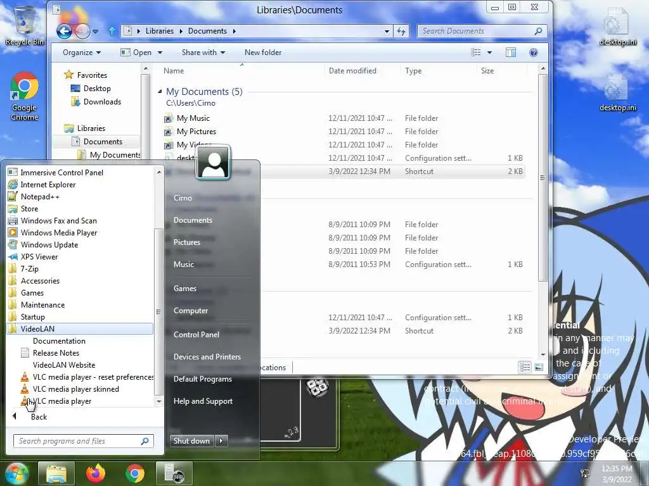Screen dimensions: 649x486
Task: Click the Open toolbar button
Action: (136, 53)
